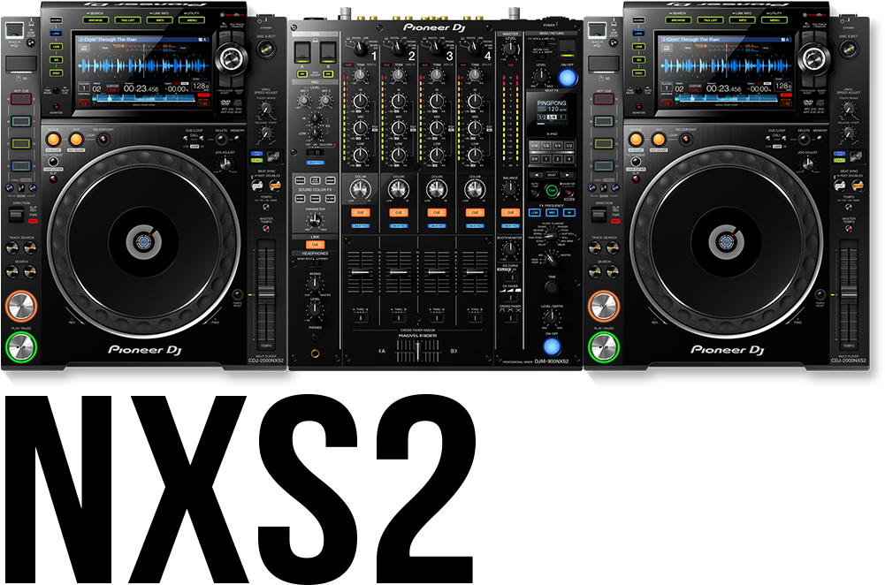Click channel 3 TRIM knob
The height and width of the screenshot is (585, 885).
click(x=436, y=74)
